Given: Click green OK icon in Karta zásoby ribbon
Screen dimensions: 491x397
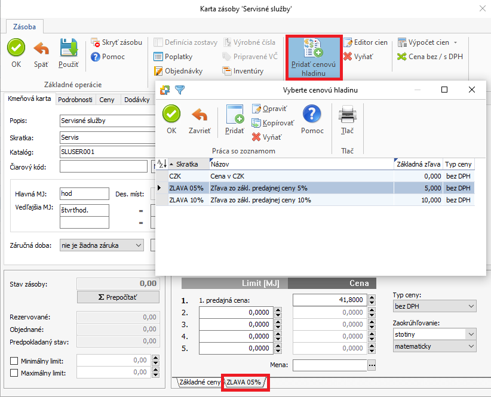Looking at the screenshot, I should 16,48.
